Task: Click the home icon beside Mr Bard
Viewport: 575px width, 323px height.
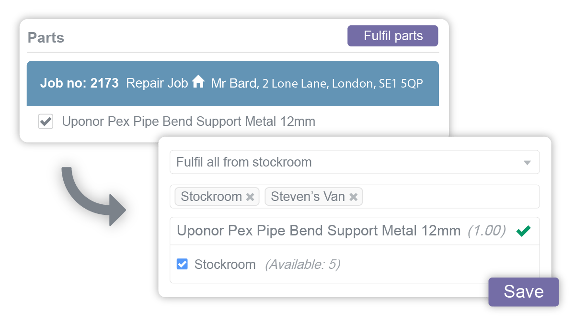Action: click(x=198, y=82)
